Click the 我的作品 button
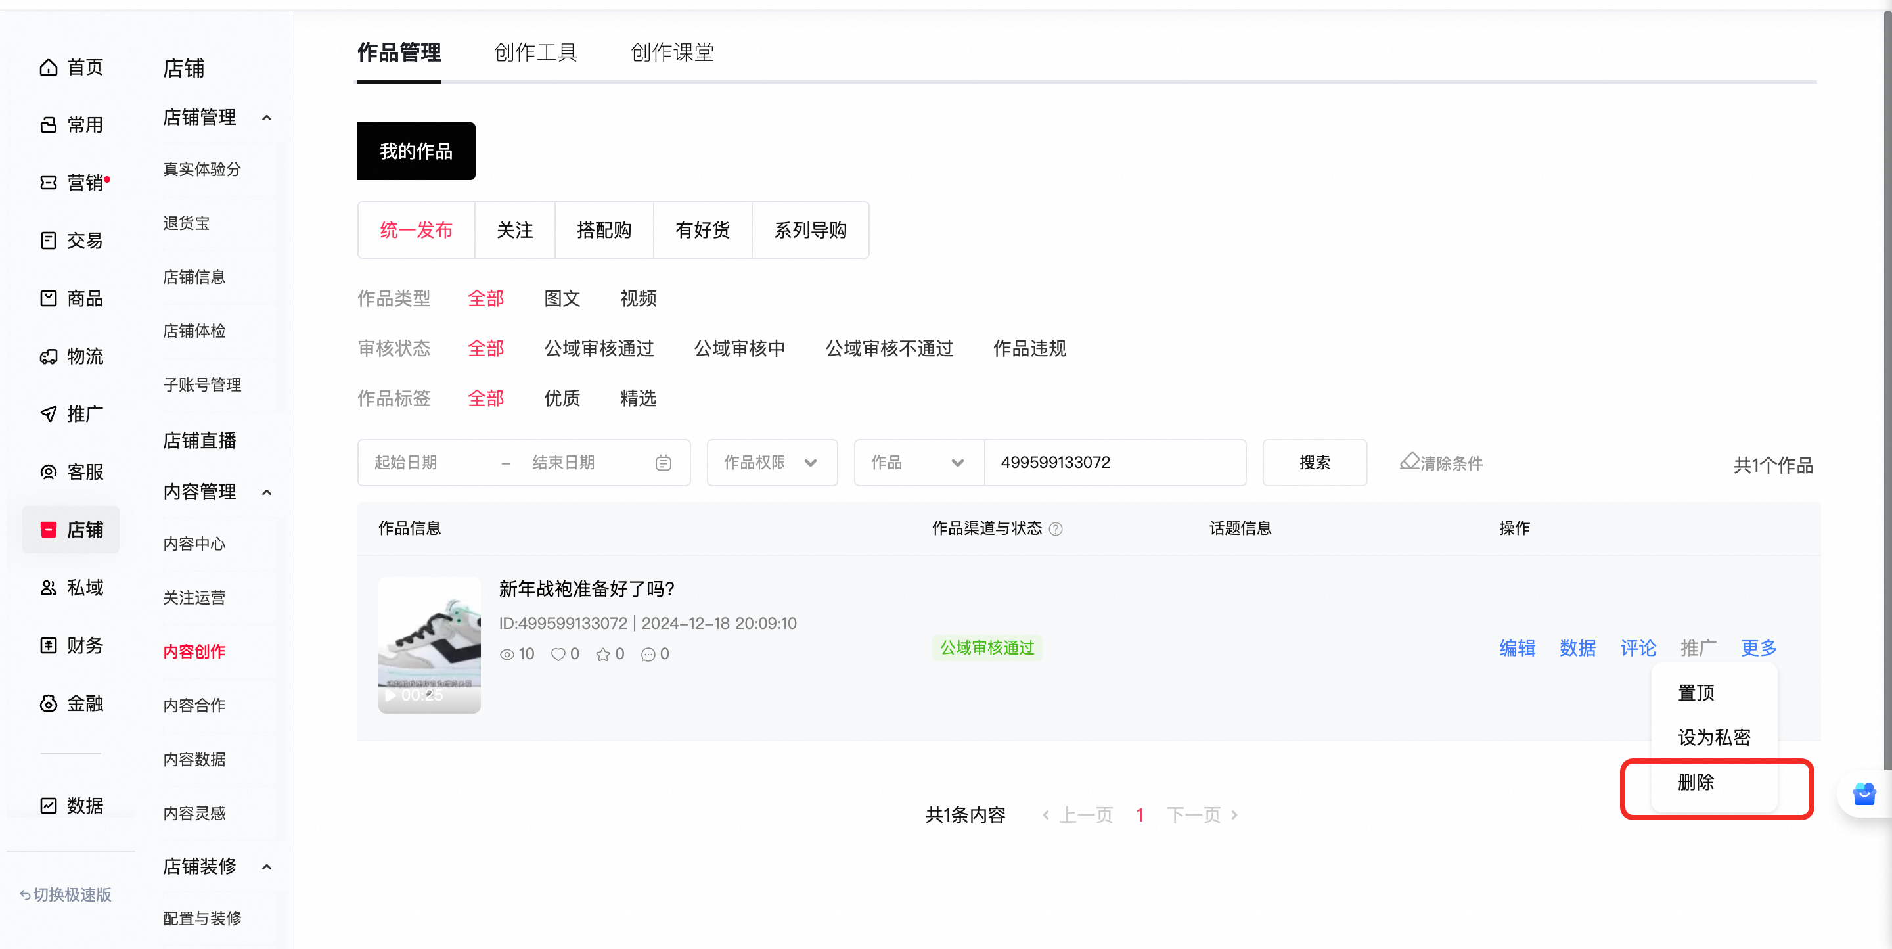The height and width of the screenshot is (949, 1892). (417, 151)
